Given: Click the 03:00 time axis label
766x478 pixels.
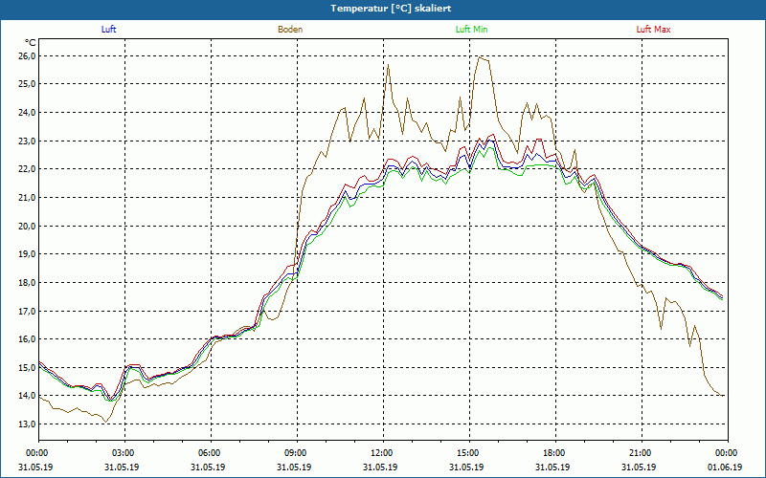Looking at the screenshot, I should (x=125, y=453).
